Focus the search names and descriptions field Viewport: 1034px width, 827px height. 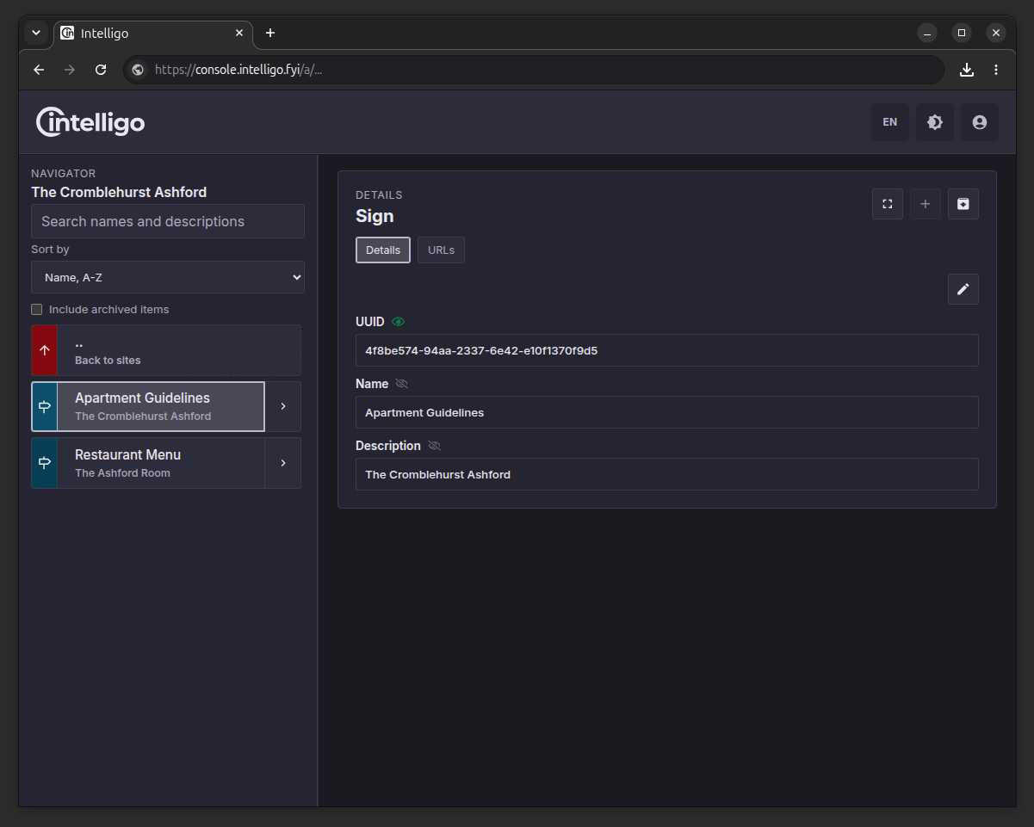168,221
